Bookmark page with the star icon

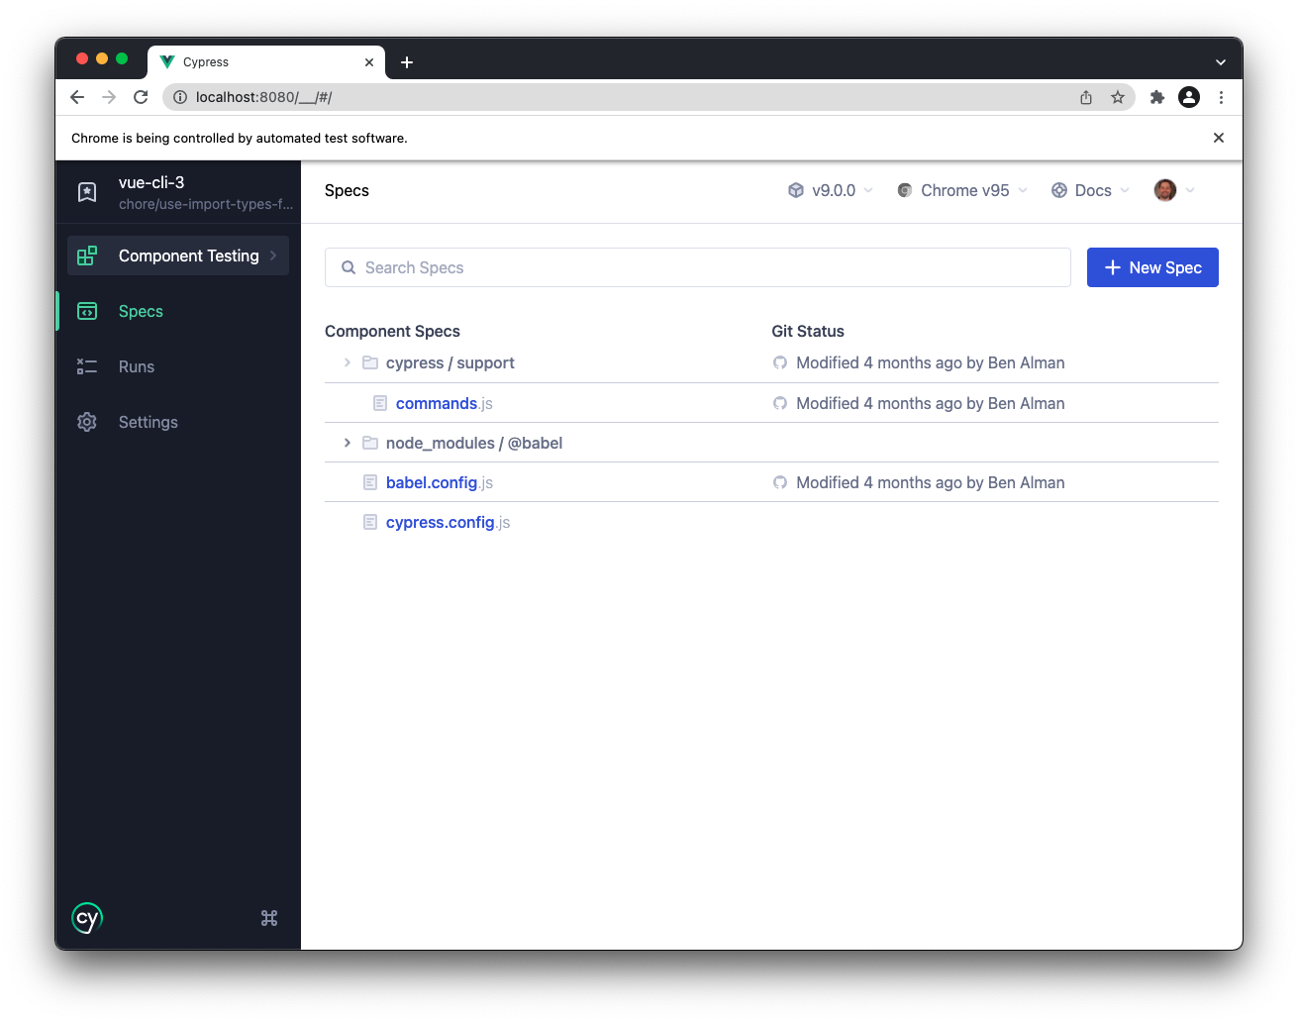pos(1118,97)
